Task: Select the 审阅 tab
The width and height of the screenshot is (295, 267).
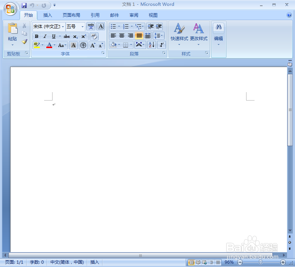Action: pyautogui.click(x=134, y=15)
